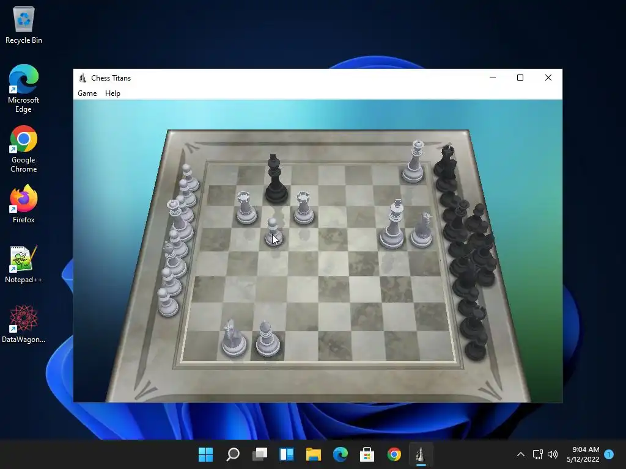Open File Explorer from the taskbar
The height and width of the screenshot is (469, 626).
point(314,454)
